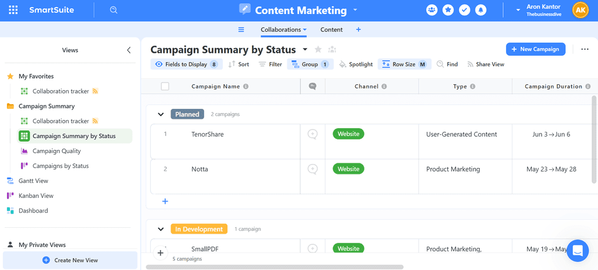Screen dimensions: 598x270
Task: Click the horizontal scrollbar at bottom
Action: pos(274,267)
